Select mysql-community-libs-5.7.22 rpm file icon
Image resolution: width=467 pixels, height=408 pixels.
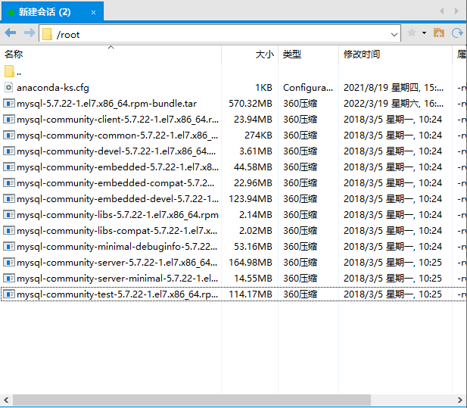coord(9,214)
